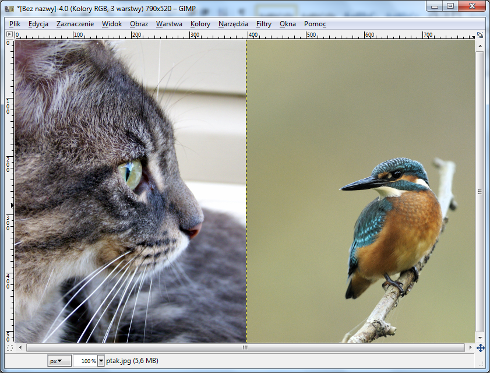
Task: Maximize the GIMP window
Action: coord(450,6)
